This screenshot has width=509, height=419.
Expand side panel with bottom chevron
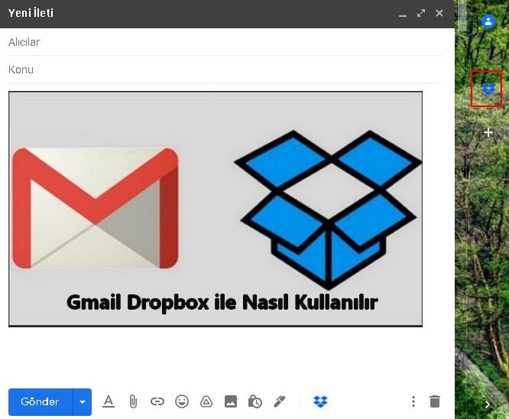pyautogui.click(x=488, y=404)
